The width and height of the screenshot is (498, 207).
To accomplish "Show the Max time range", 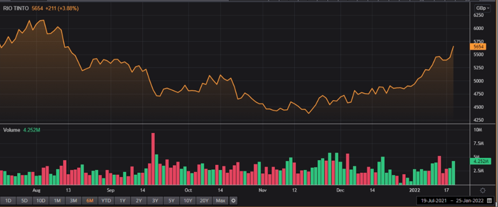I will [221, 201].
